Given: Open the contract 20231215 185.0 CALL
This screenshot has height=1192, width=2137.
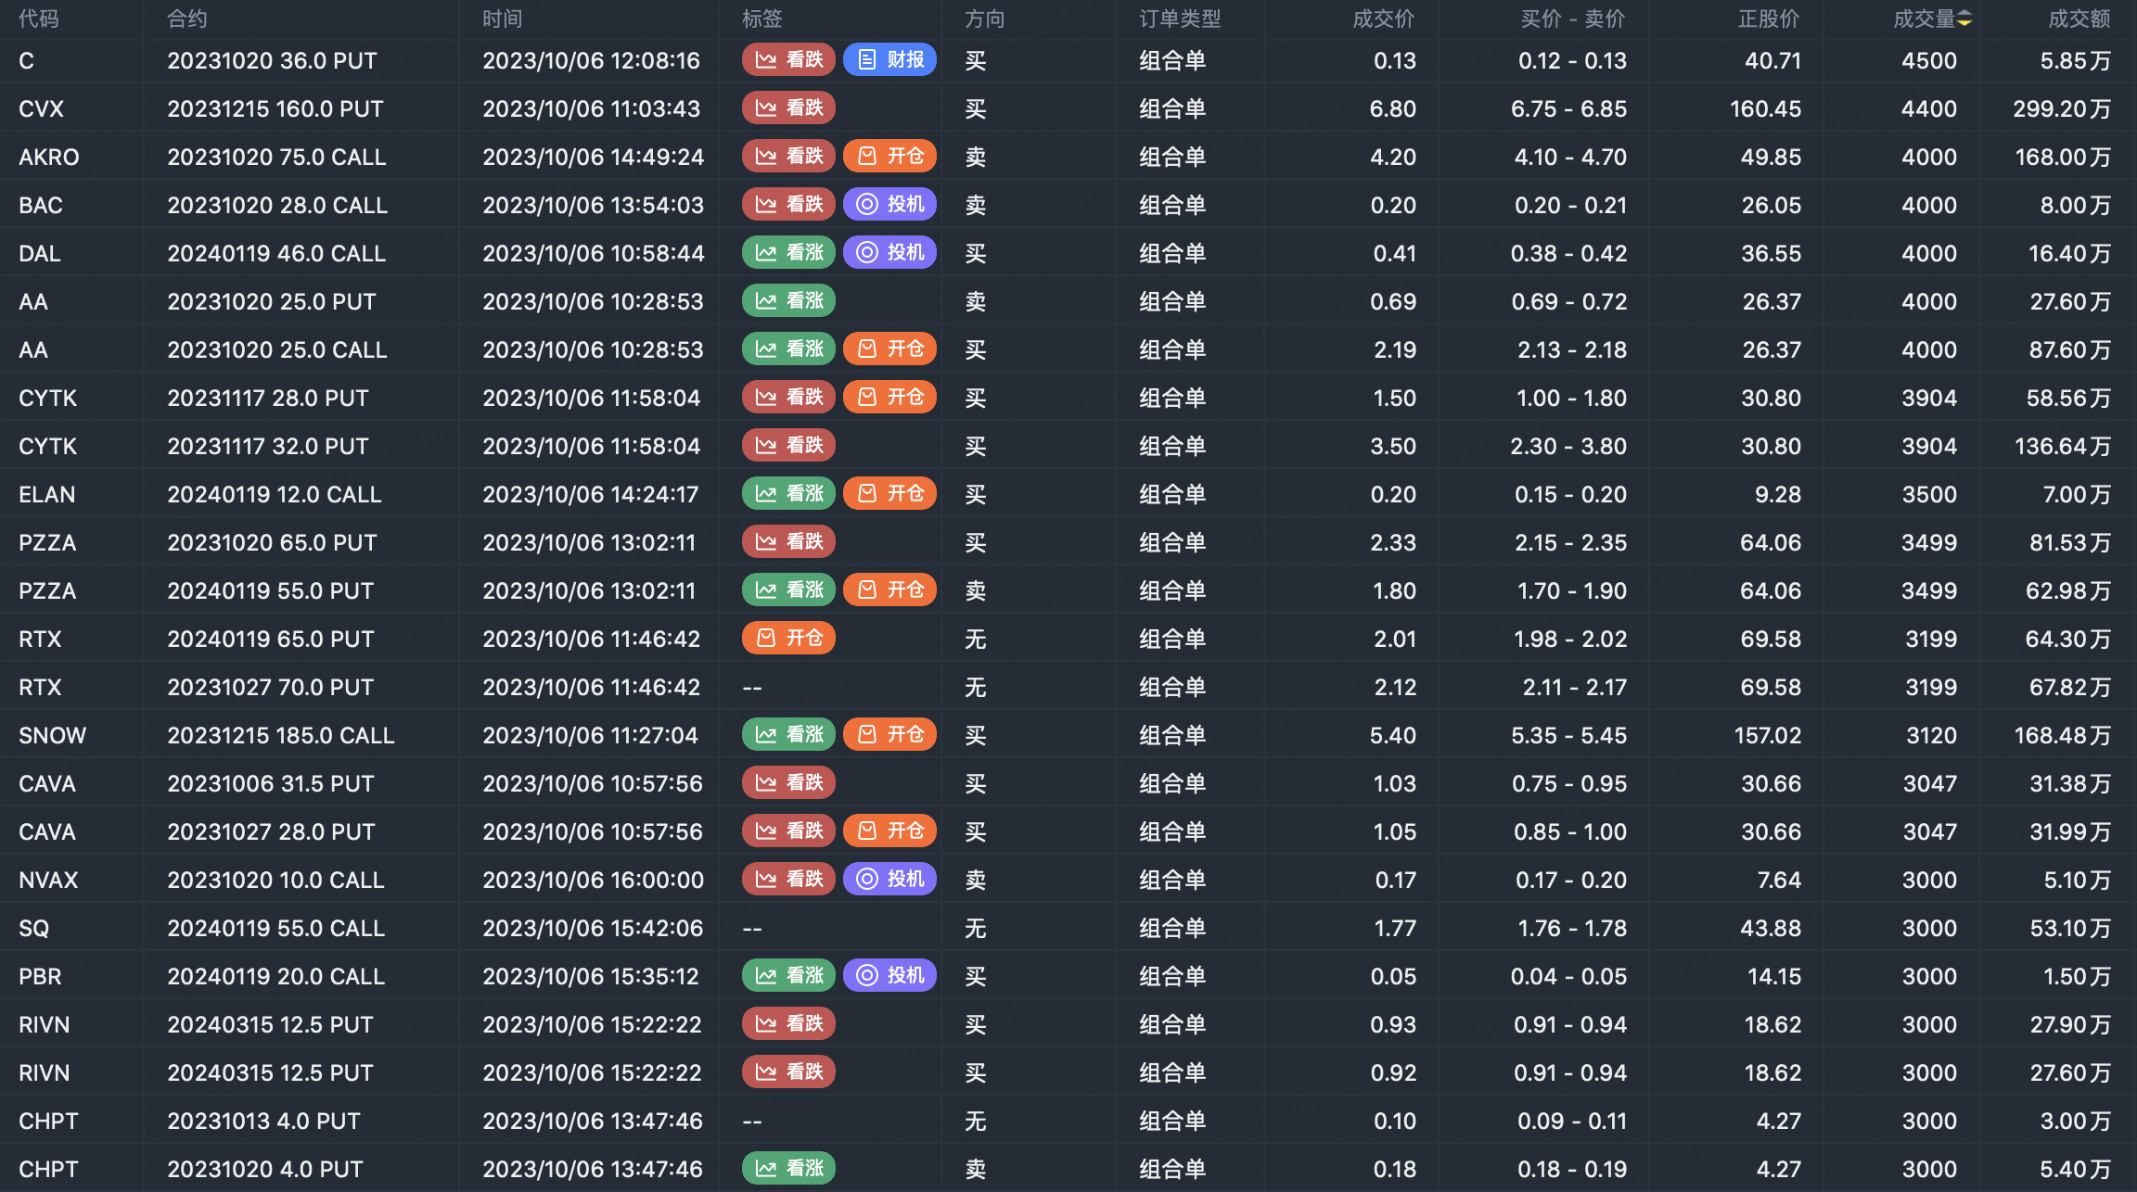Looking at the screenshot, I should [280, 735].
